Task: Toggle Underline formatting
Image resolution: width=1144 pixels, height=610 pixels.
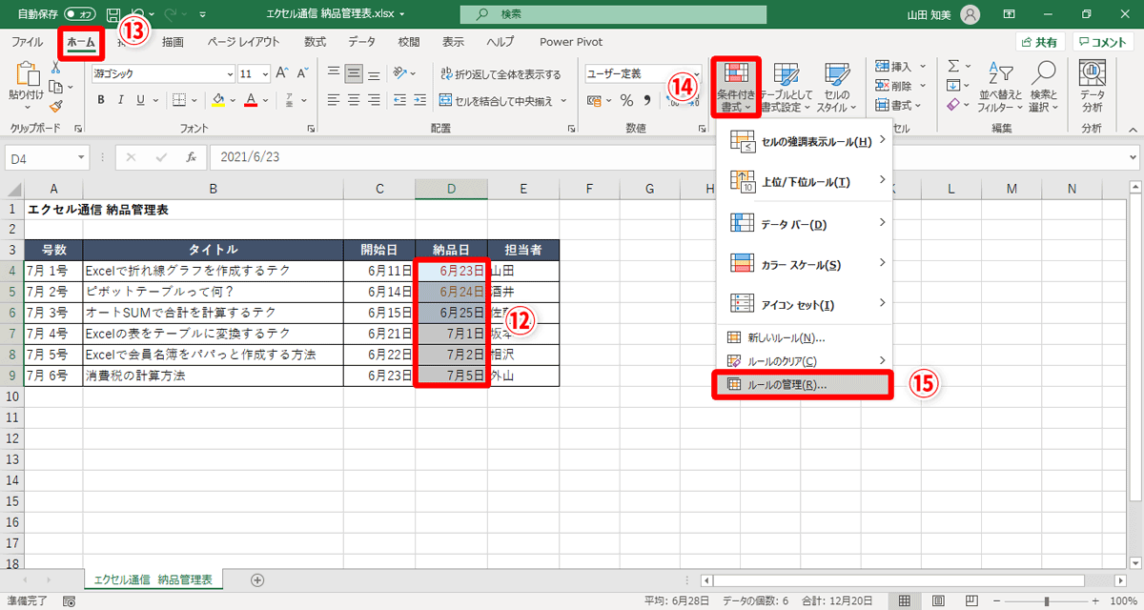Action: pos(141,99)
